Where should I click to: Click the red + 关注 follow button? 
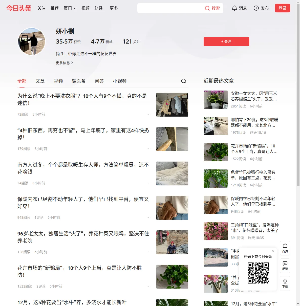[226, 41]
